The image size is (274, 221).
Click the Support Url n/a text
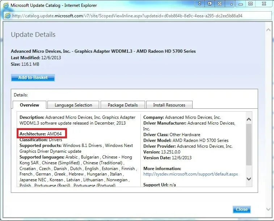pos(160,185)
